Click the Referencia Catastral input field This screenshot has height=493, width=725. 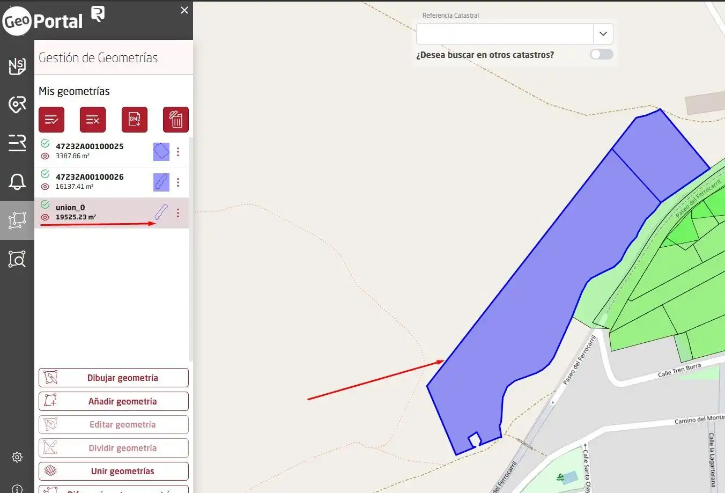tap(505, 34)
